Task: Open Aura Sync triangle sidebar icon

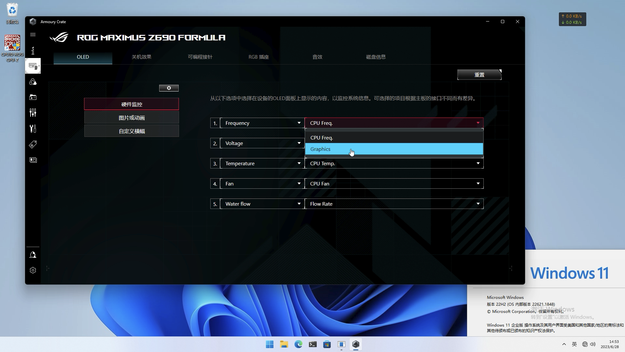Action: coord(33,82)
